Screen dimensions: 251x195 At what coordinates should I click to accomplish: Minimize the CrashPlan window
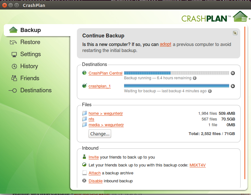pyautogui.click(x=10, y=5)
